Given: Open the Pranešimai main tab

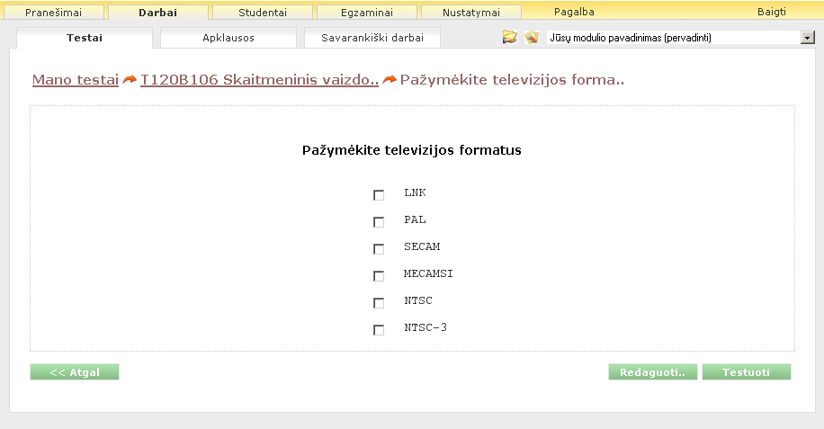Looking at the screenshot, I should tap(54, 12).
